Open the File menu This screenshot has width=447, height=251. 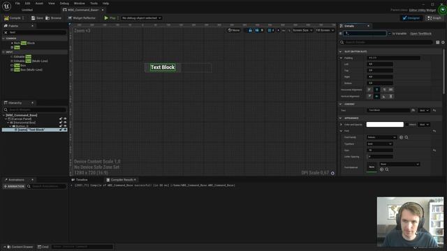point(17,3)
